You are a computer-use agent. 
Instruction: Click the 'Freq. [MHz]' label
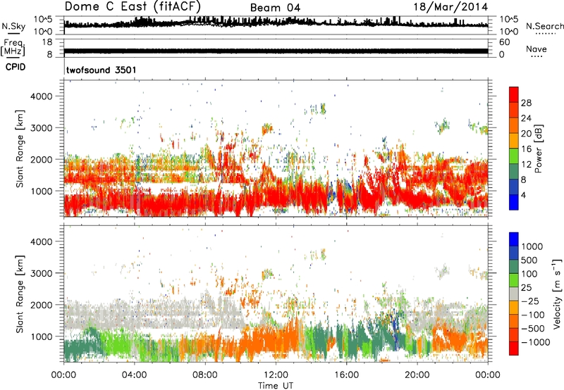13,47
